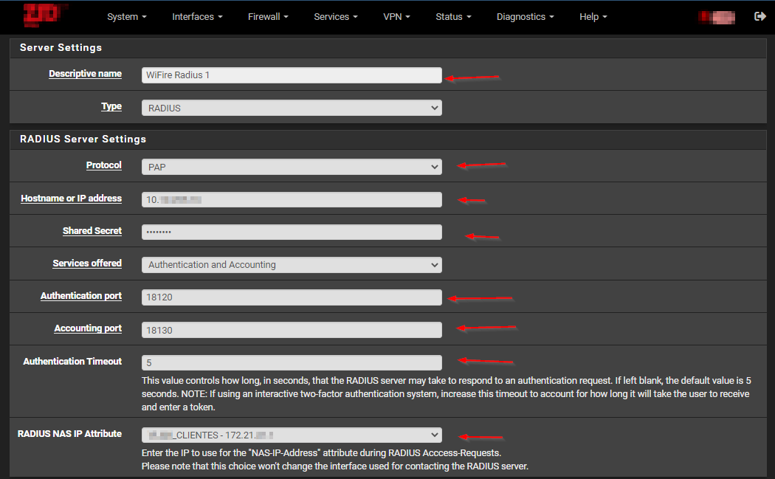Open the Status menu
This screenshot has width=775, height=479.
(453, 17)
